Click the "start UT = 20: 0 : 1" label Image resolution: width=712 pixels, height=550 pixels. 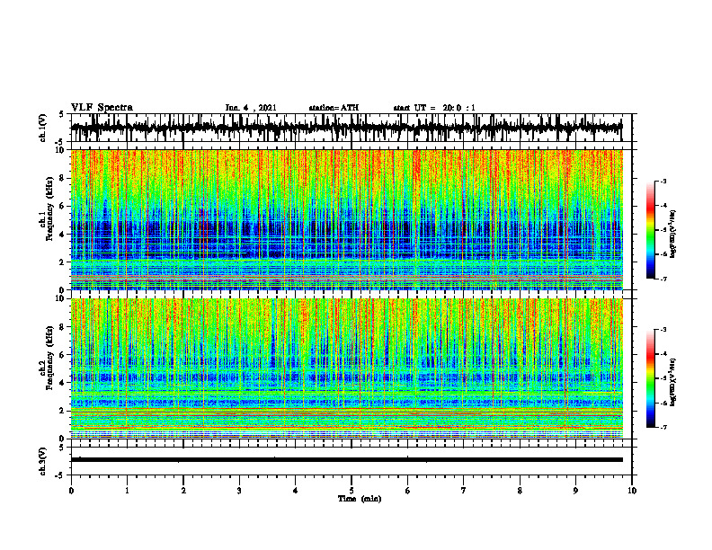coord(434,108)
